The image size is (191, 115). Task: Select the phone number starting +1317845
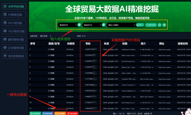[x=91, y=79]
